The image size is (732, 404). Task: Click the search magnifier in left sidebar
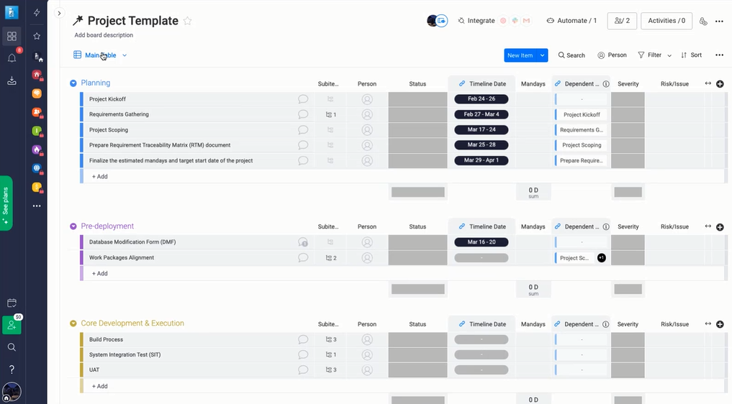tap(12, 347)
